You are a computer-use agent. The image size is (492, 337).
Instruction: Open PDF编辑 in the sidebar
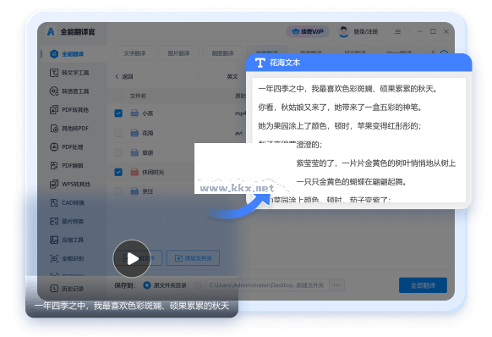click(67, 165)
